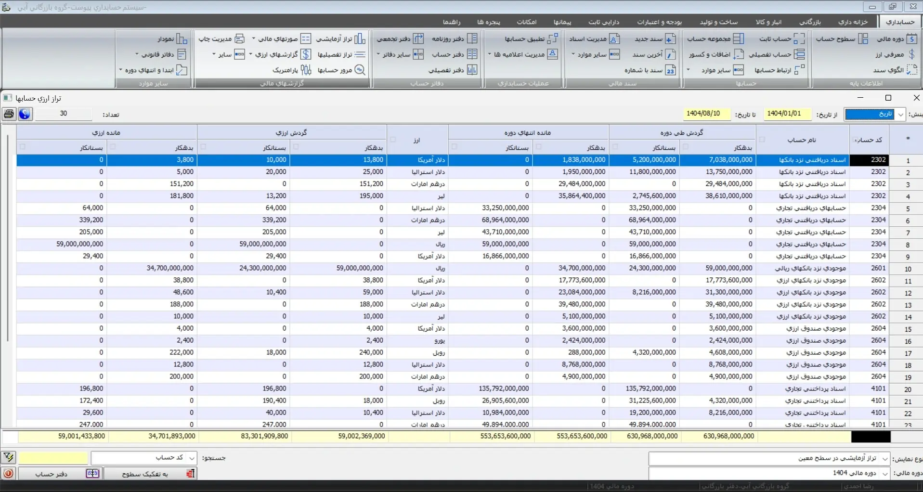Click the دفتر حساب button at bottom
Screen dimensions: 923x492
coord(60,474)
